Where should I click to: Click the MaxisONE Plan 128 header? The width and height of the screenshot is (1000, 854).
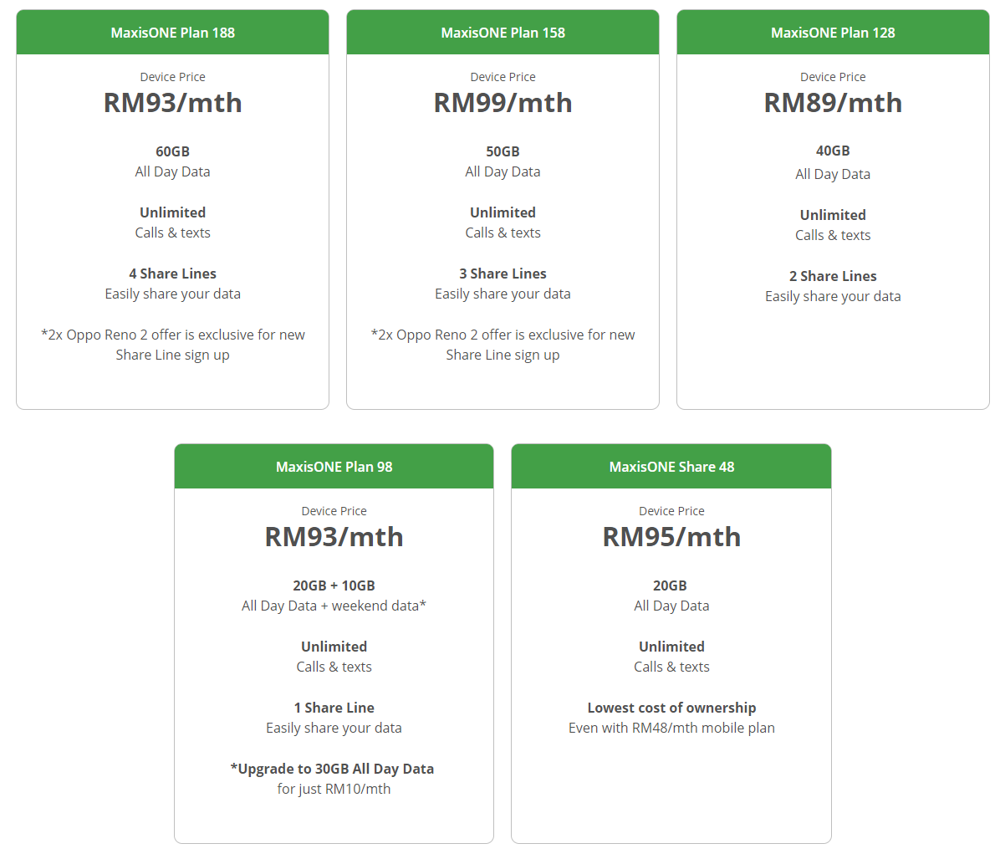(x=833, y=33)
